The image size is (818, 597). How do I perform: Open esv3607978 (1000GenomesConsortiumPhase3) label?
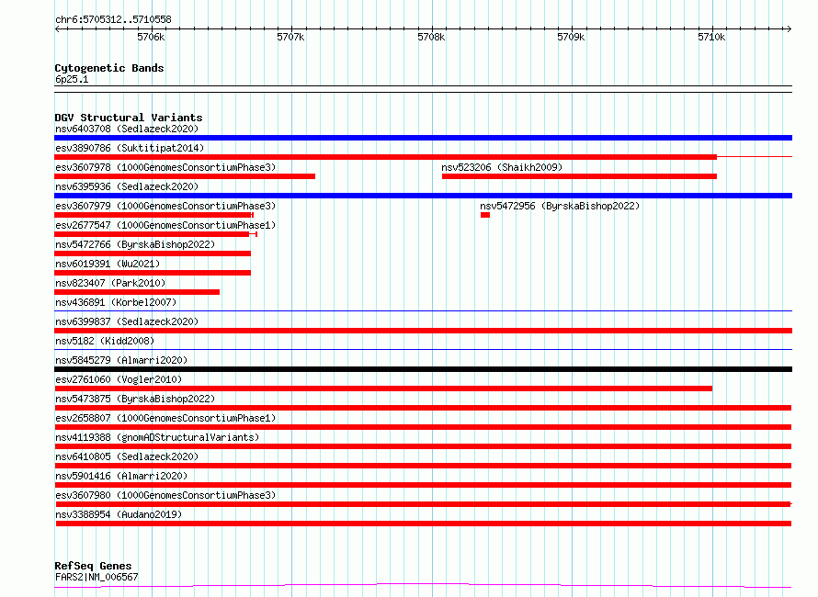165,167
